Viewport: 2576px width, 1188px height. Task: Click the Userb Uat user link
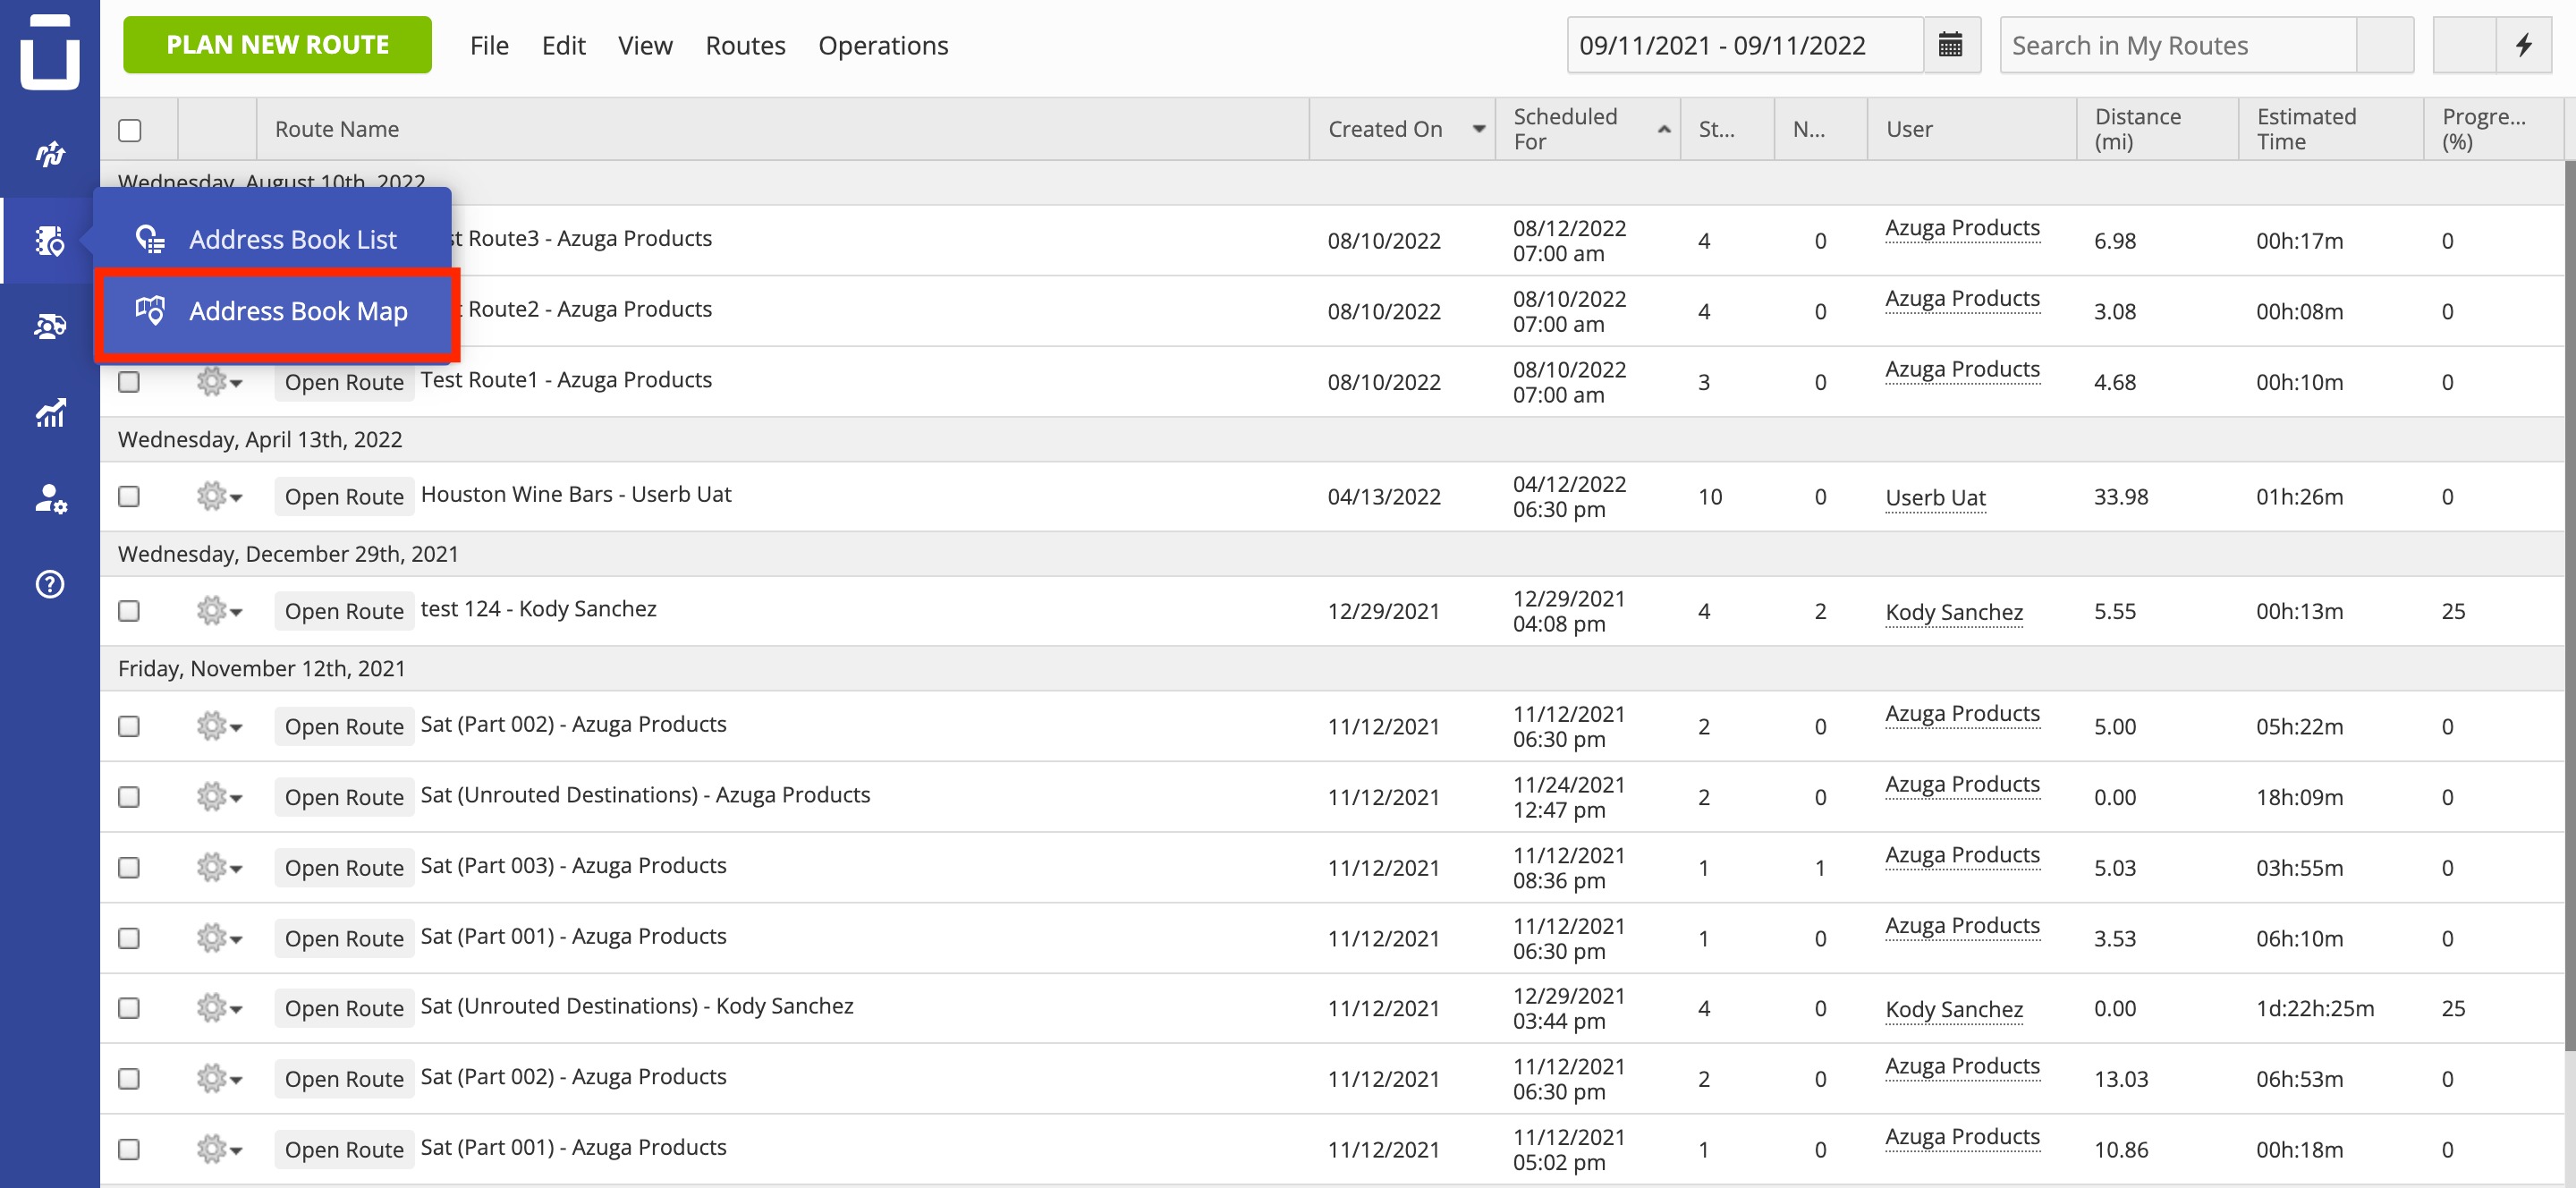pos(1935,497)
